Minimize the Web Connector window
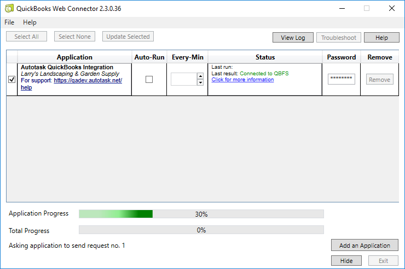 342,9
